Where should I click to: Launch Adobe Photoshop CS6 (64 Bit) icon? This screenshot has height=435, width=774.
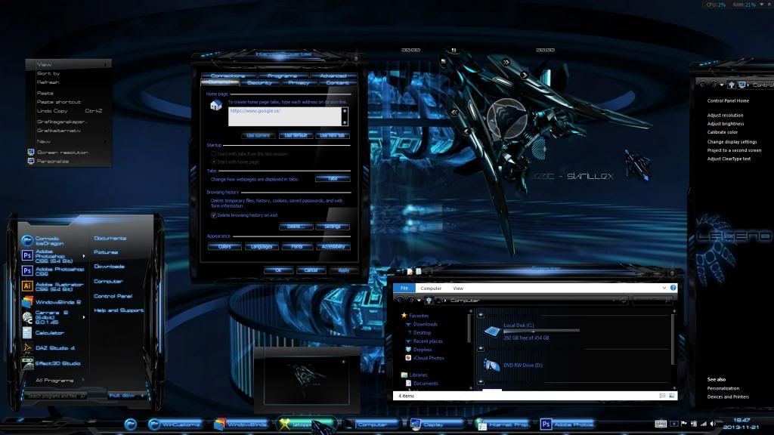pyautogui.click(x=27, y=255)
